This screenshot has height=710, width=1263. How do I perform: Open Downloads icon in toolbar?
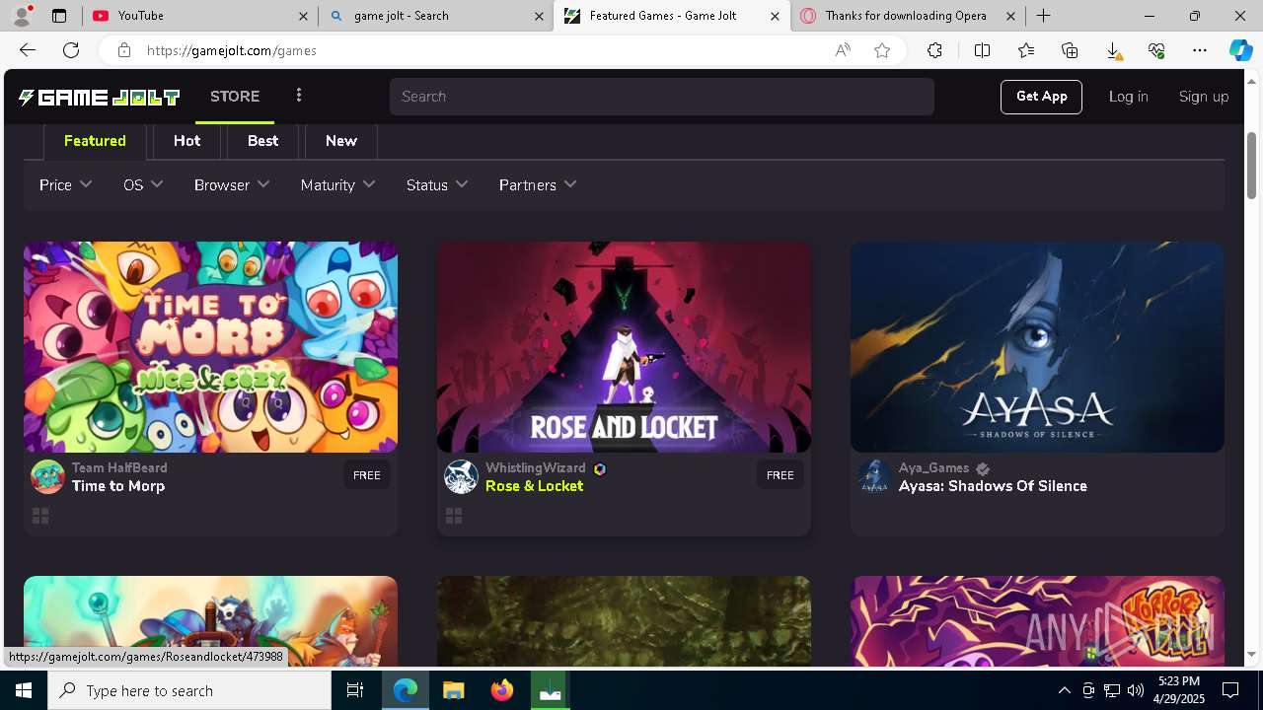point(1113,50)
